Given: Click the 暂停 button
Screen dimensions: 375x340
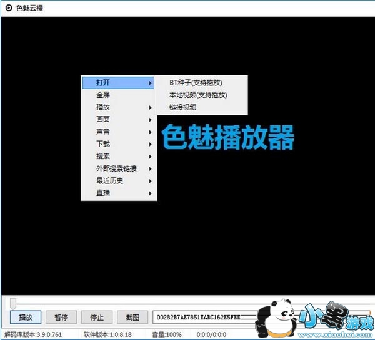Looking at the screenshot, I should point(61,318).
